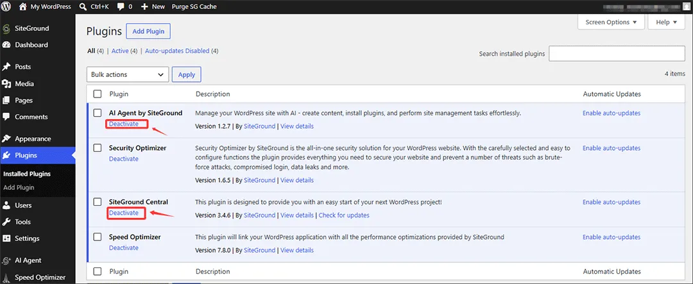Viewport: 693px width, 284px height.
Task: Tick the select-all checkbox in table footer
Action: pos(98,272)
